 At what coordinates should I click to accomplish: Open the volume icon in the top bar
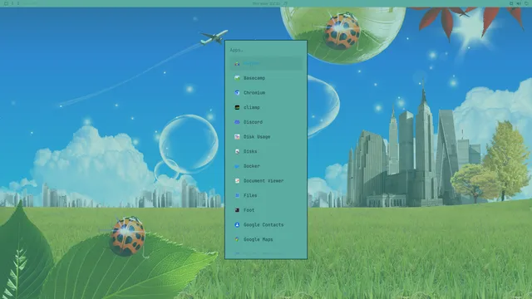(x=519, y=3)
